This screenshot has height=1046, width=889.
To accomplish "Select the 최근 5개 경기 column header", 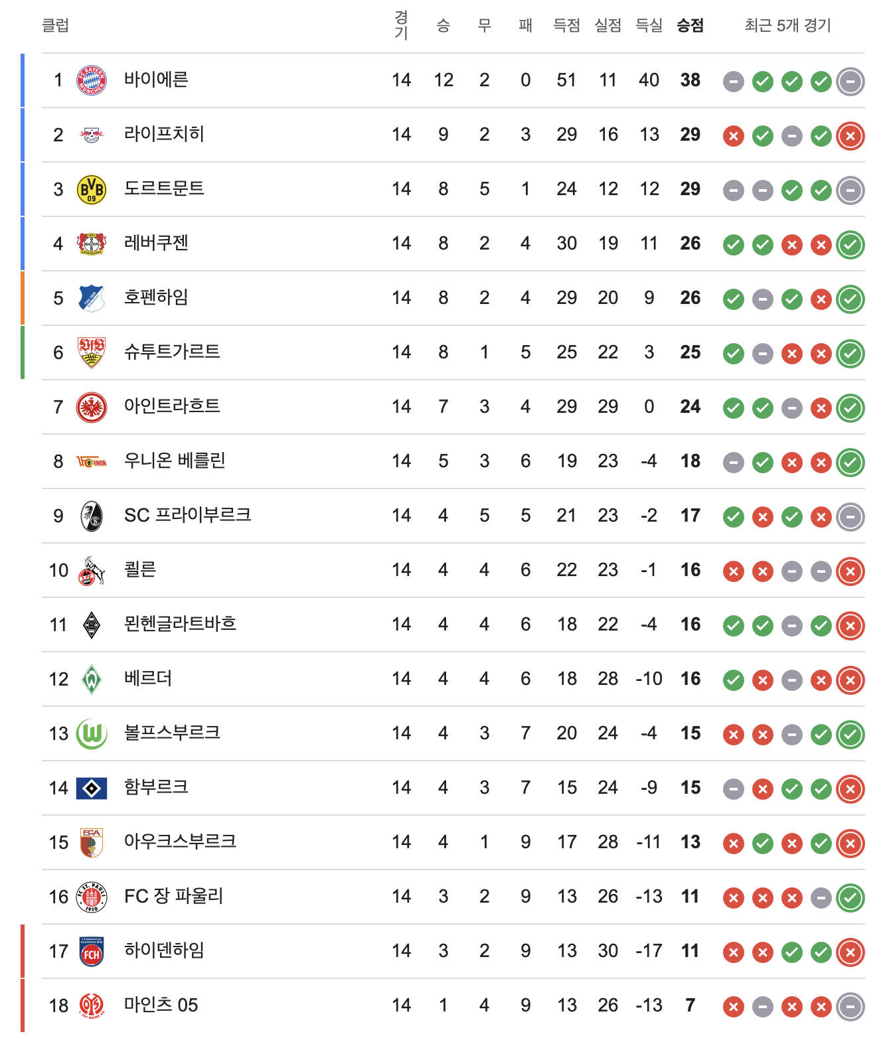I will pyautogui.click(x=787, y=26).
